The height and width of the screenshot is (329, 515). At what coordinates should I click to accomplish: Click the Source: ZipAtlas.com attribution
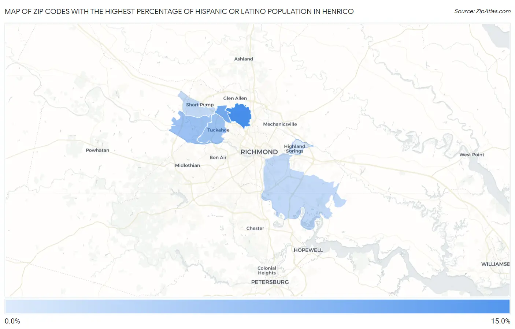coord(482,11)
